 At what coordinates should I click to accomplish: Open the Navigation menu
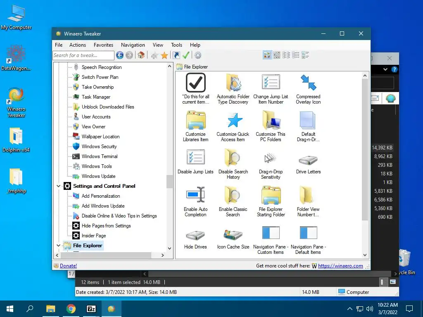(133, 45)
